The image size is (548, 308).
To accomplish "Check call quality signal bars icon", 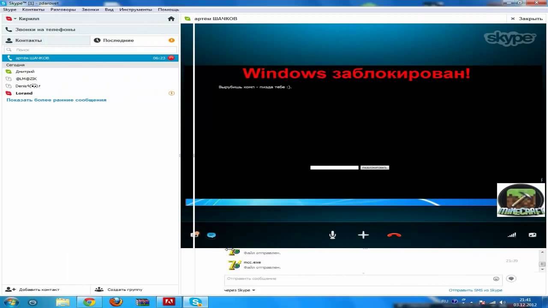I will point(512,235).
